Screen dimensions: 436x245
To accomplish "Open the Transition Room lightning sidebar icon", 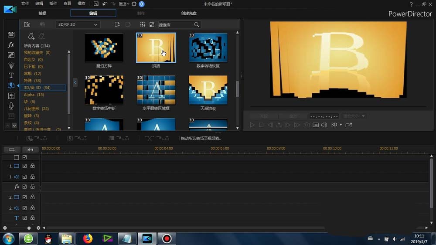I will (x=11, y=85).
